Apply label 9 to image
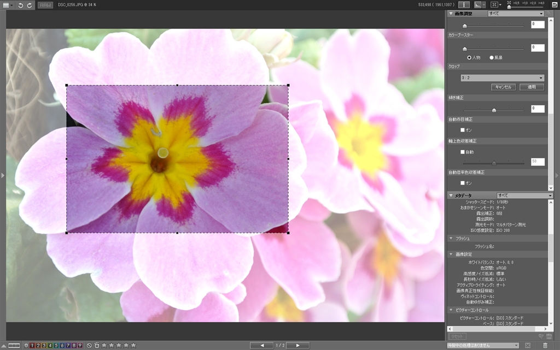This screenshot has width=560, height=350. 80,346
